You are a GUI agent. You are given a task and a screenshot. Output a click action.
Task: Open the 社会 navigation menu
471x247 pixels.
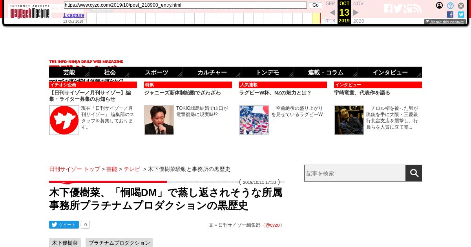pyautogui.click(x=110, y=72)
